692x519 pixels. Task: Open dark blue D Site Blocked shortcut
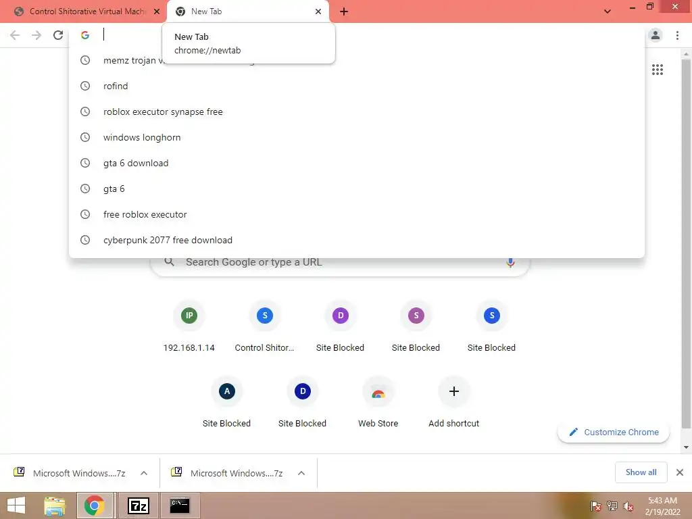(302, 402)
